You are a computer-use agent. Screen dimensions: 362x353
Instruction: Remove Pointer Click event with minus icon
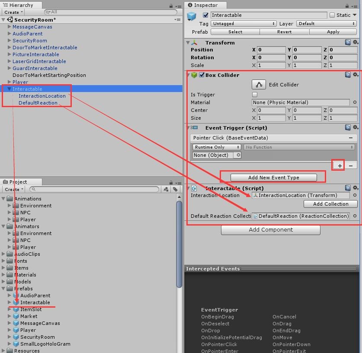[351, 138]
